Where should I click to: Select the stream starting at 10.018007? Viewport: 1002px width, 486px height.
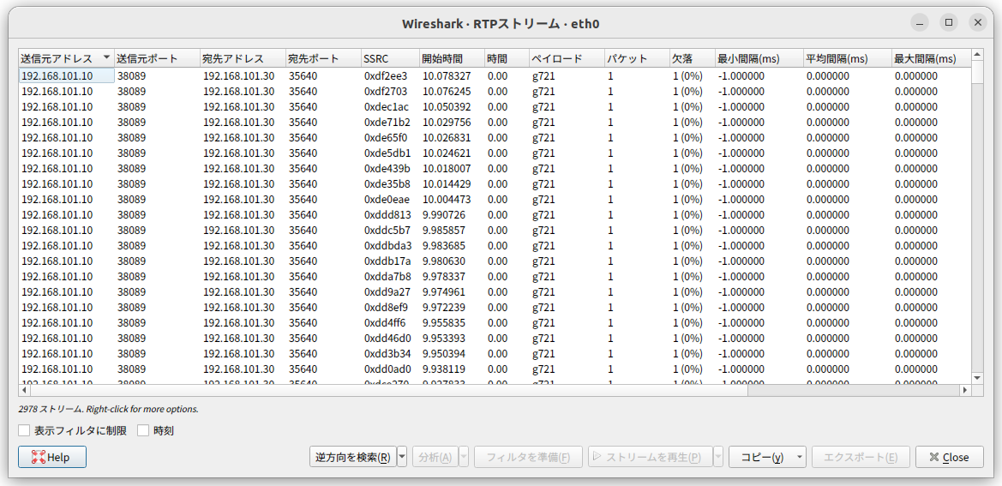446,169
